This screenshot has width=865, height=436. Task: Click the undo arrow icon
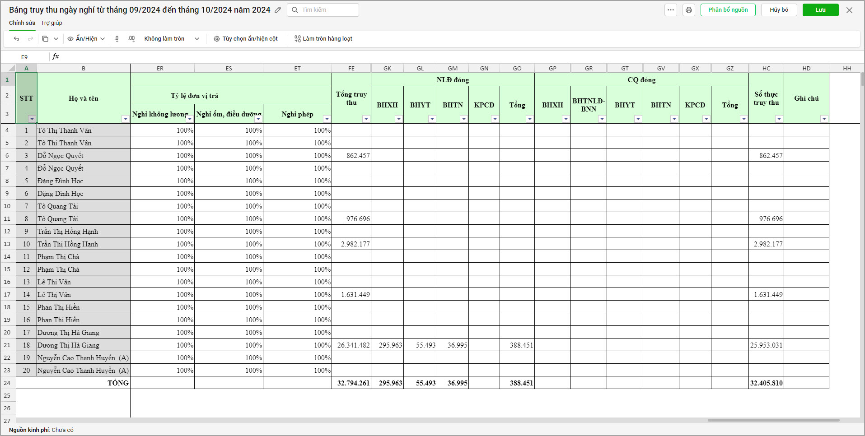(x=16, y=39)
